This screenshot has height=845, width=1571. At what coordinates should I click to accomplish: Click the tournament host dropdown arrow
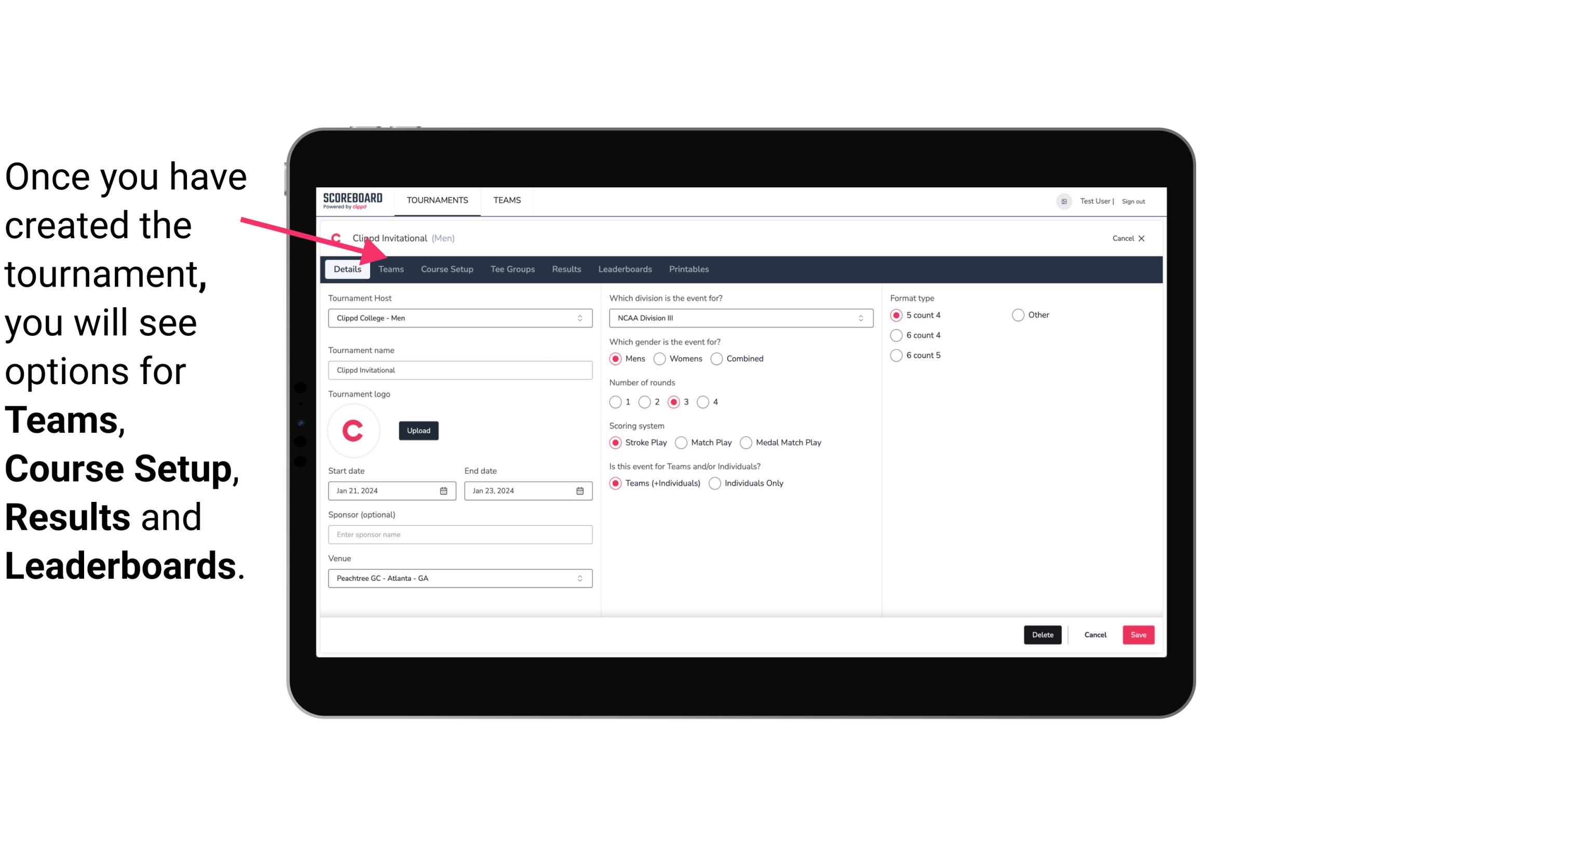(x=580, y=318)
